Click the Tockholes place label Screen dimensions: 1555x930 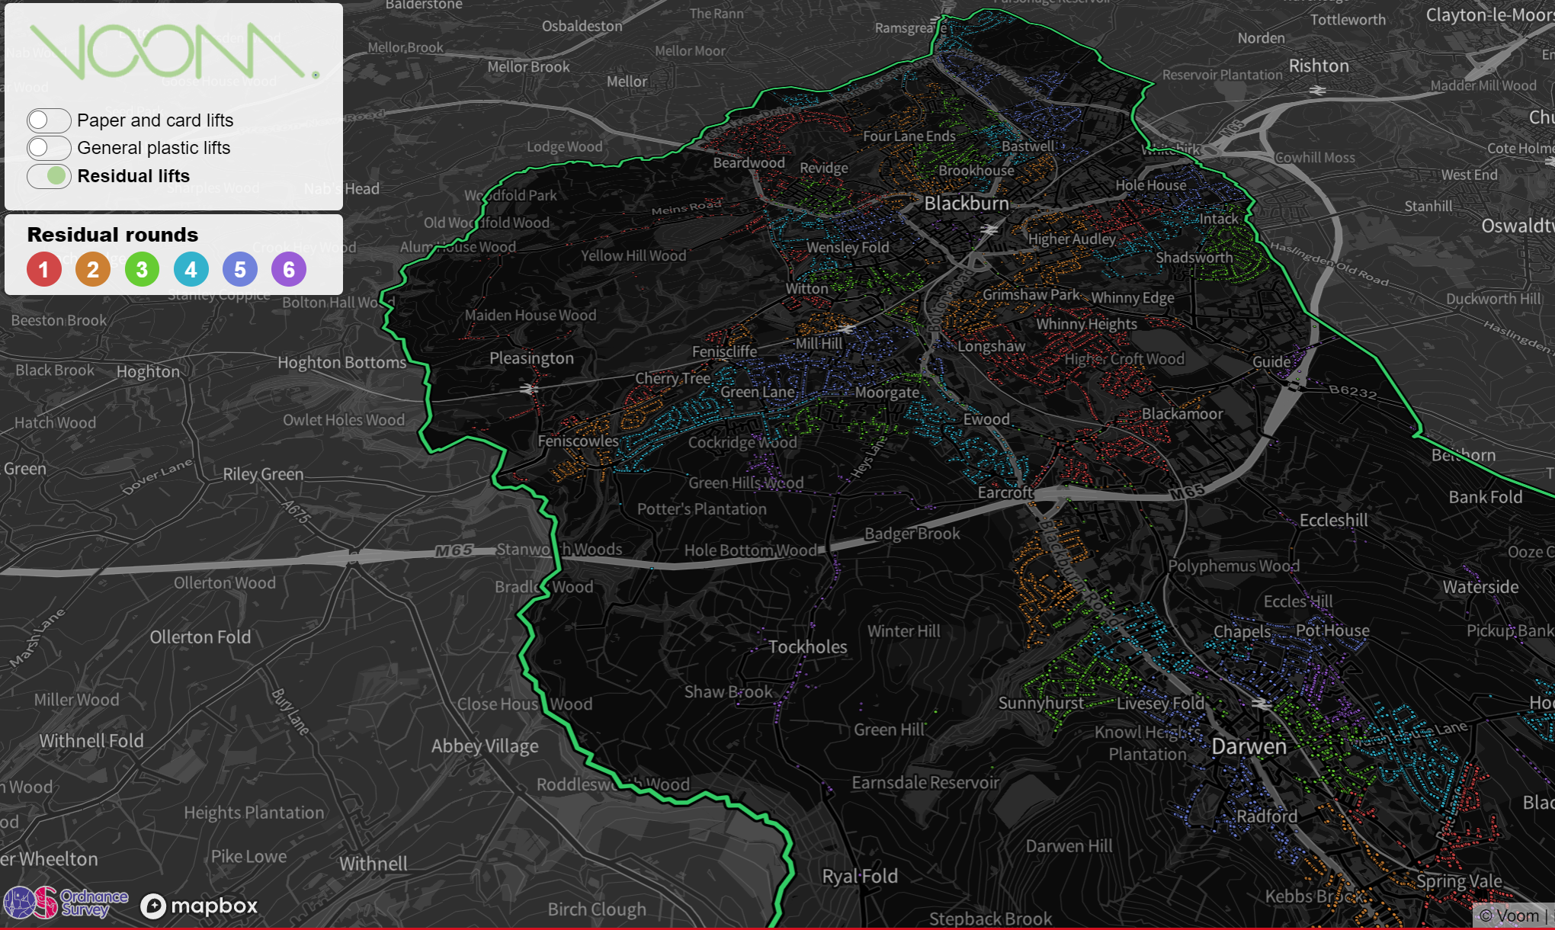(807, 647)
